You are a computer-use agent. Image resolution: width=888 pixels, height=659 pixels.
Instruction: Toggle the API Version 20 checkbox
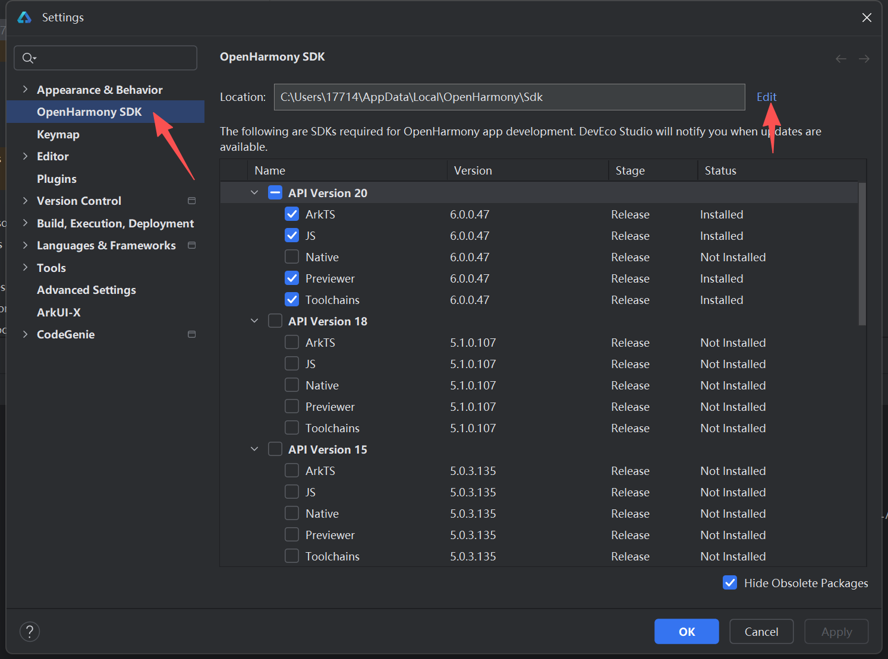click(x=275, y=193)
